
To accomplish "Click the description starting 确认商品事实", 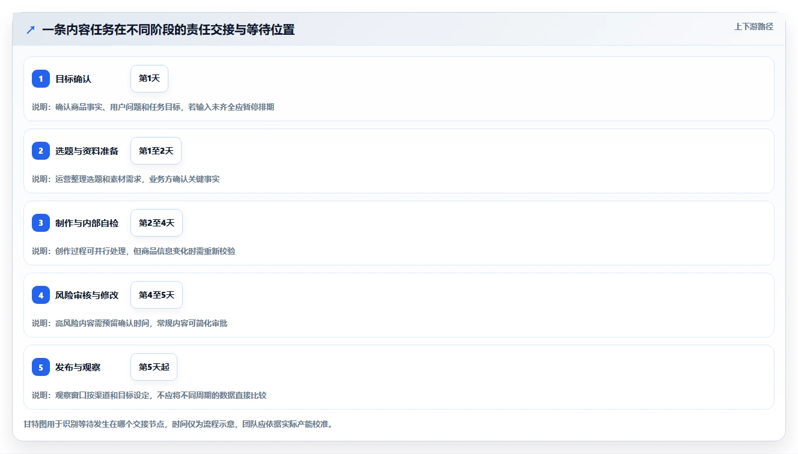I will tap(153, 107).
